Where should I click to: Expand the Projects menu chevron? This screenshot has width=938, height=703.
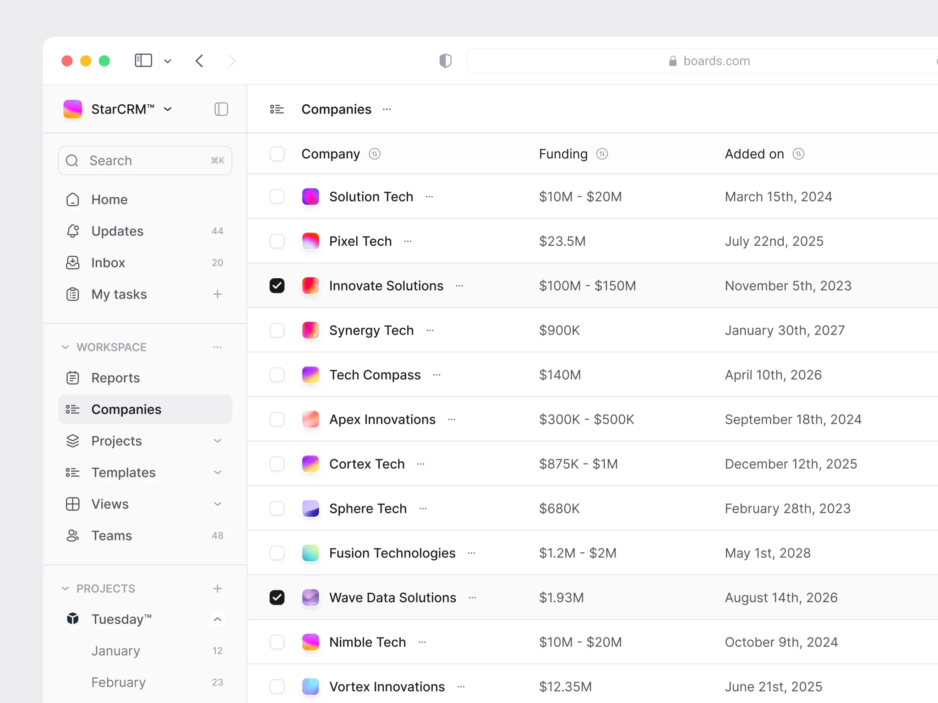pos(218,441)
